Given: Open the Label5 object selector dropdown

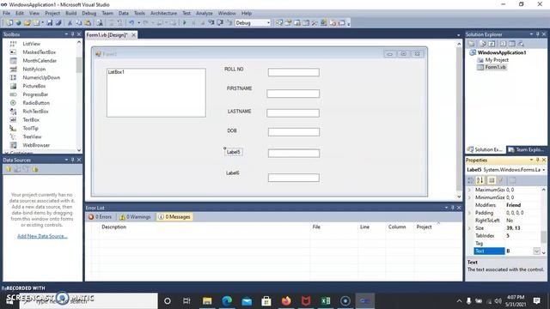Looking at the screenshot, I should (544, 170).
